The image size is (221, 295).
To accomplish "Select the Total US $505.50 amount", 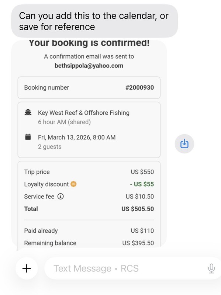I will click(x=138, y=209).
